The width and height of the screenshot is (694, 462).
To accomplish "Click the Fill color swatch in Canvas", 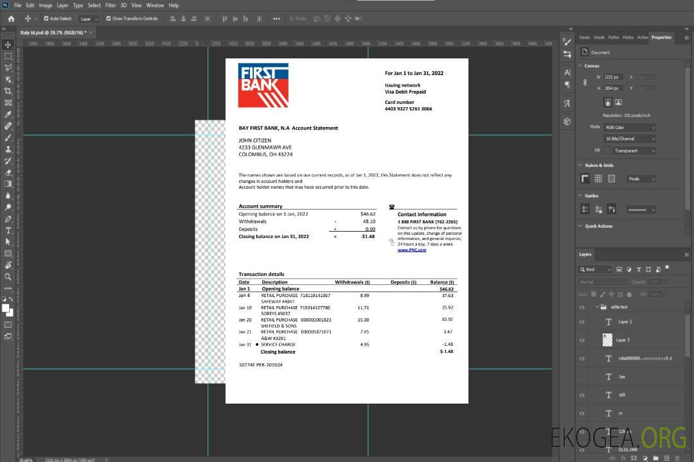I will pos(607,150).
